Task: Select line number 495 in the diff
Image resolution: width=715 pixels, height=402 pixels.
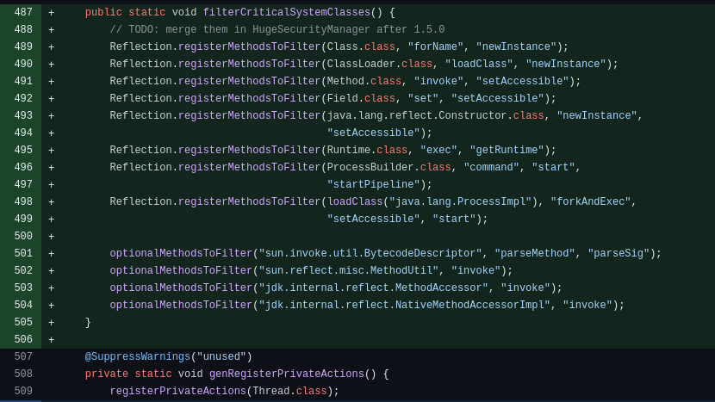Action: 23,150
